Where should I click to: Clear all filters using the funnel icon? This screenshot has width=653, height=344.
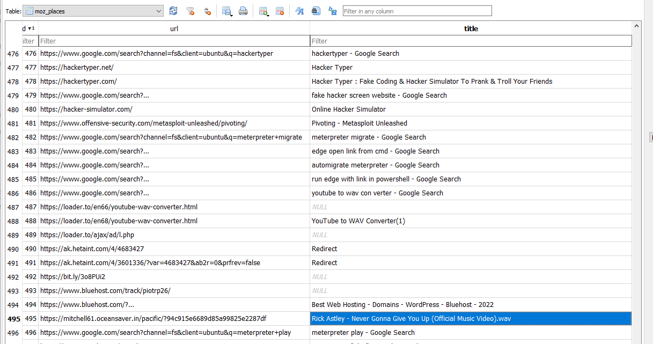(x=189, y=11)
